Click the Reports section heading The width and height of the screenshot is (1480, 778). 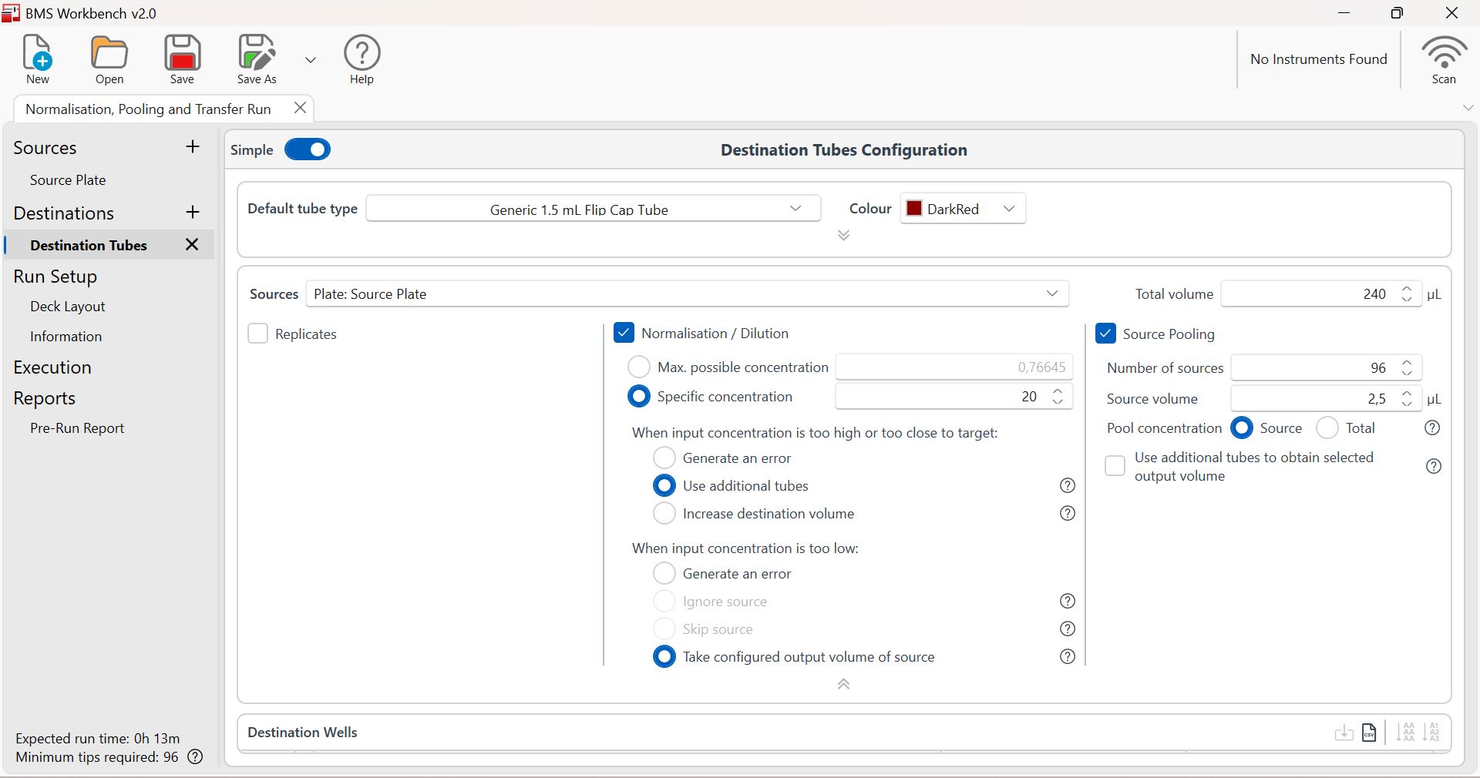click(45, 398)
